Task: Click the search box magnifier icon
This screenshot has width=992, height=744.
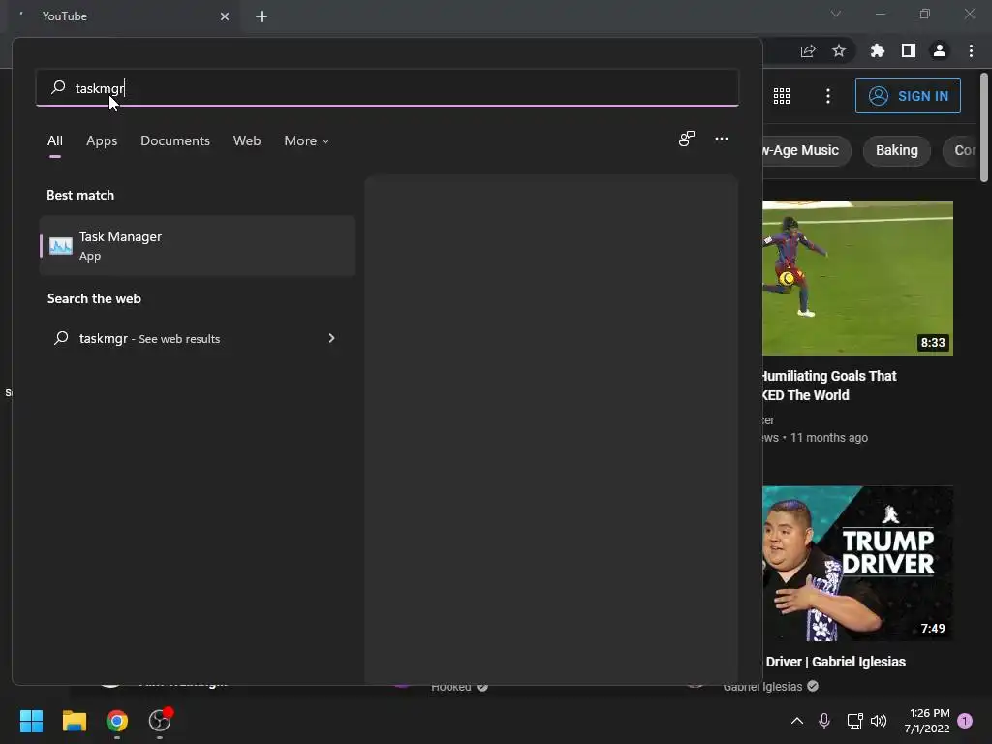Action: click(x=58, y=87)
